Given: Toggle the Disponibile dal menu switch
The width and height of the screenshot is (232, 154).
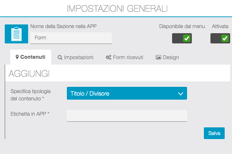Looking at the screenshot, I should click(x=182, y=38).
